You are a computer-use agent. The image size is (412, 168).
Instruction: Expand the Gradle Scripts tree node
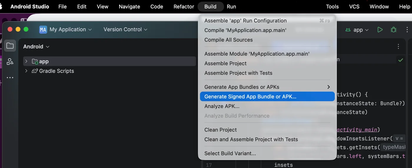pos(26,71)
